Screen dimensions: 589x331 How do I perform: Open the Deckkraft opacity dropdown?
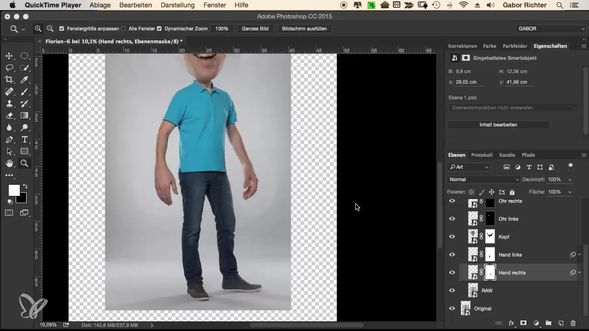[570, 179]
